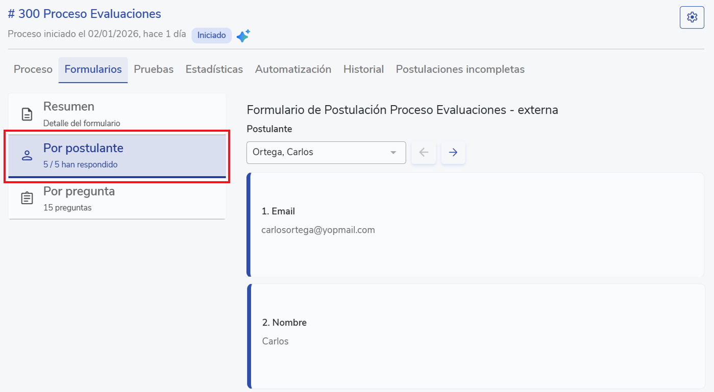Open the settings gear icon

click(x=692, y=17)
